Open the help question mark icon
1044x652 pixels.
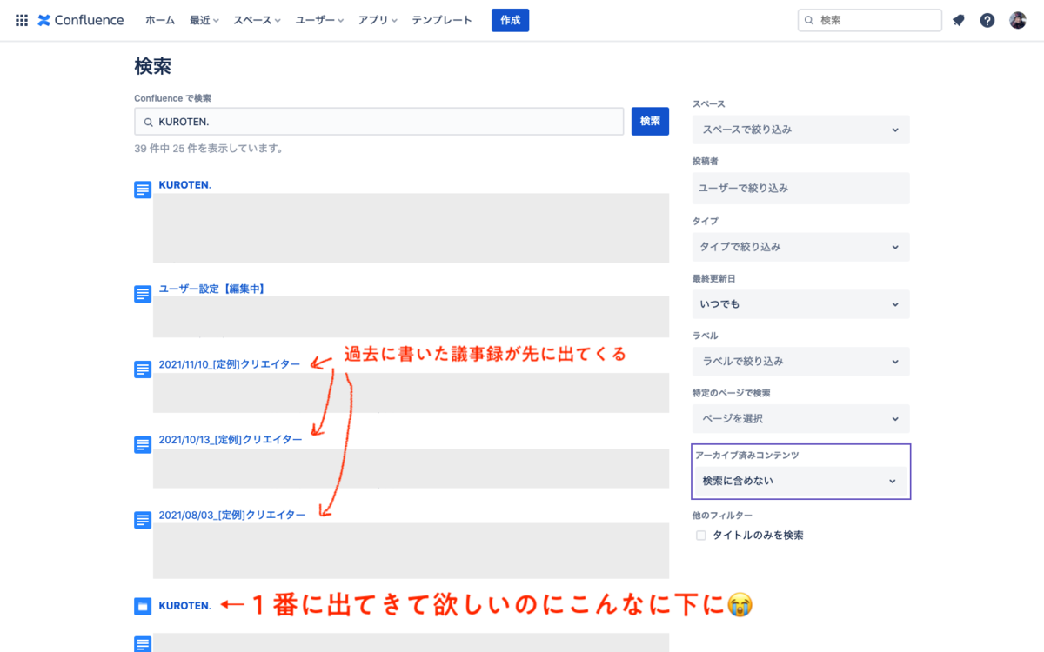click(987, 20)
